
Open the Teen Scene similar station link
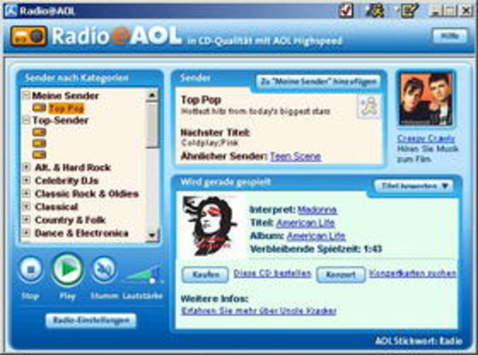(x=296, y=156)
